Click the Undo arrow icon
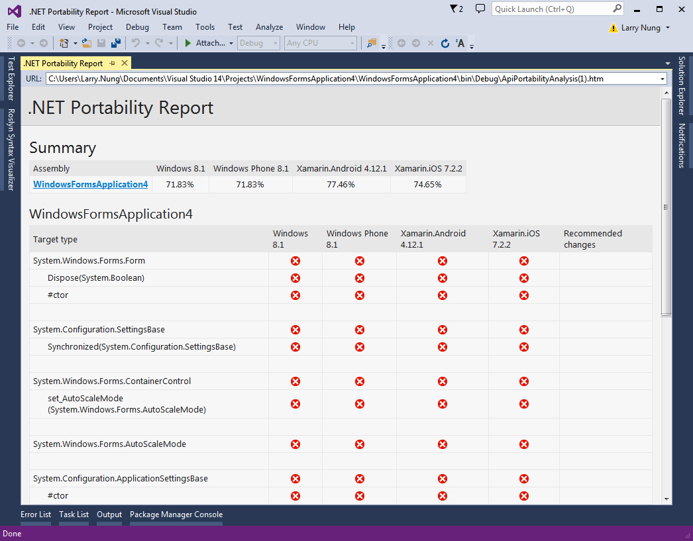The image size is (693, 541). tap(136, 43)
